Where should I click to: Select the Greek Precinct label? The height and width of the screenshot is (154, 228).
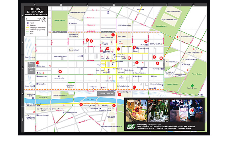point(126,46)
